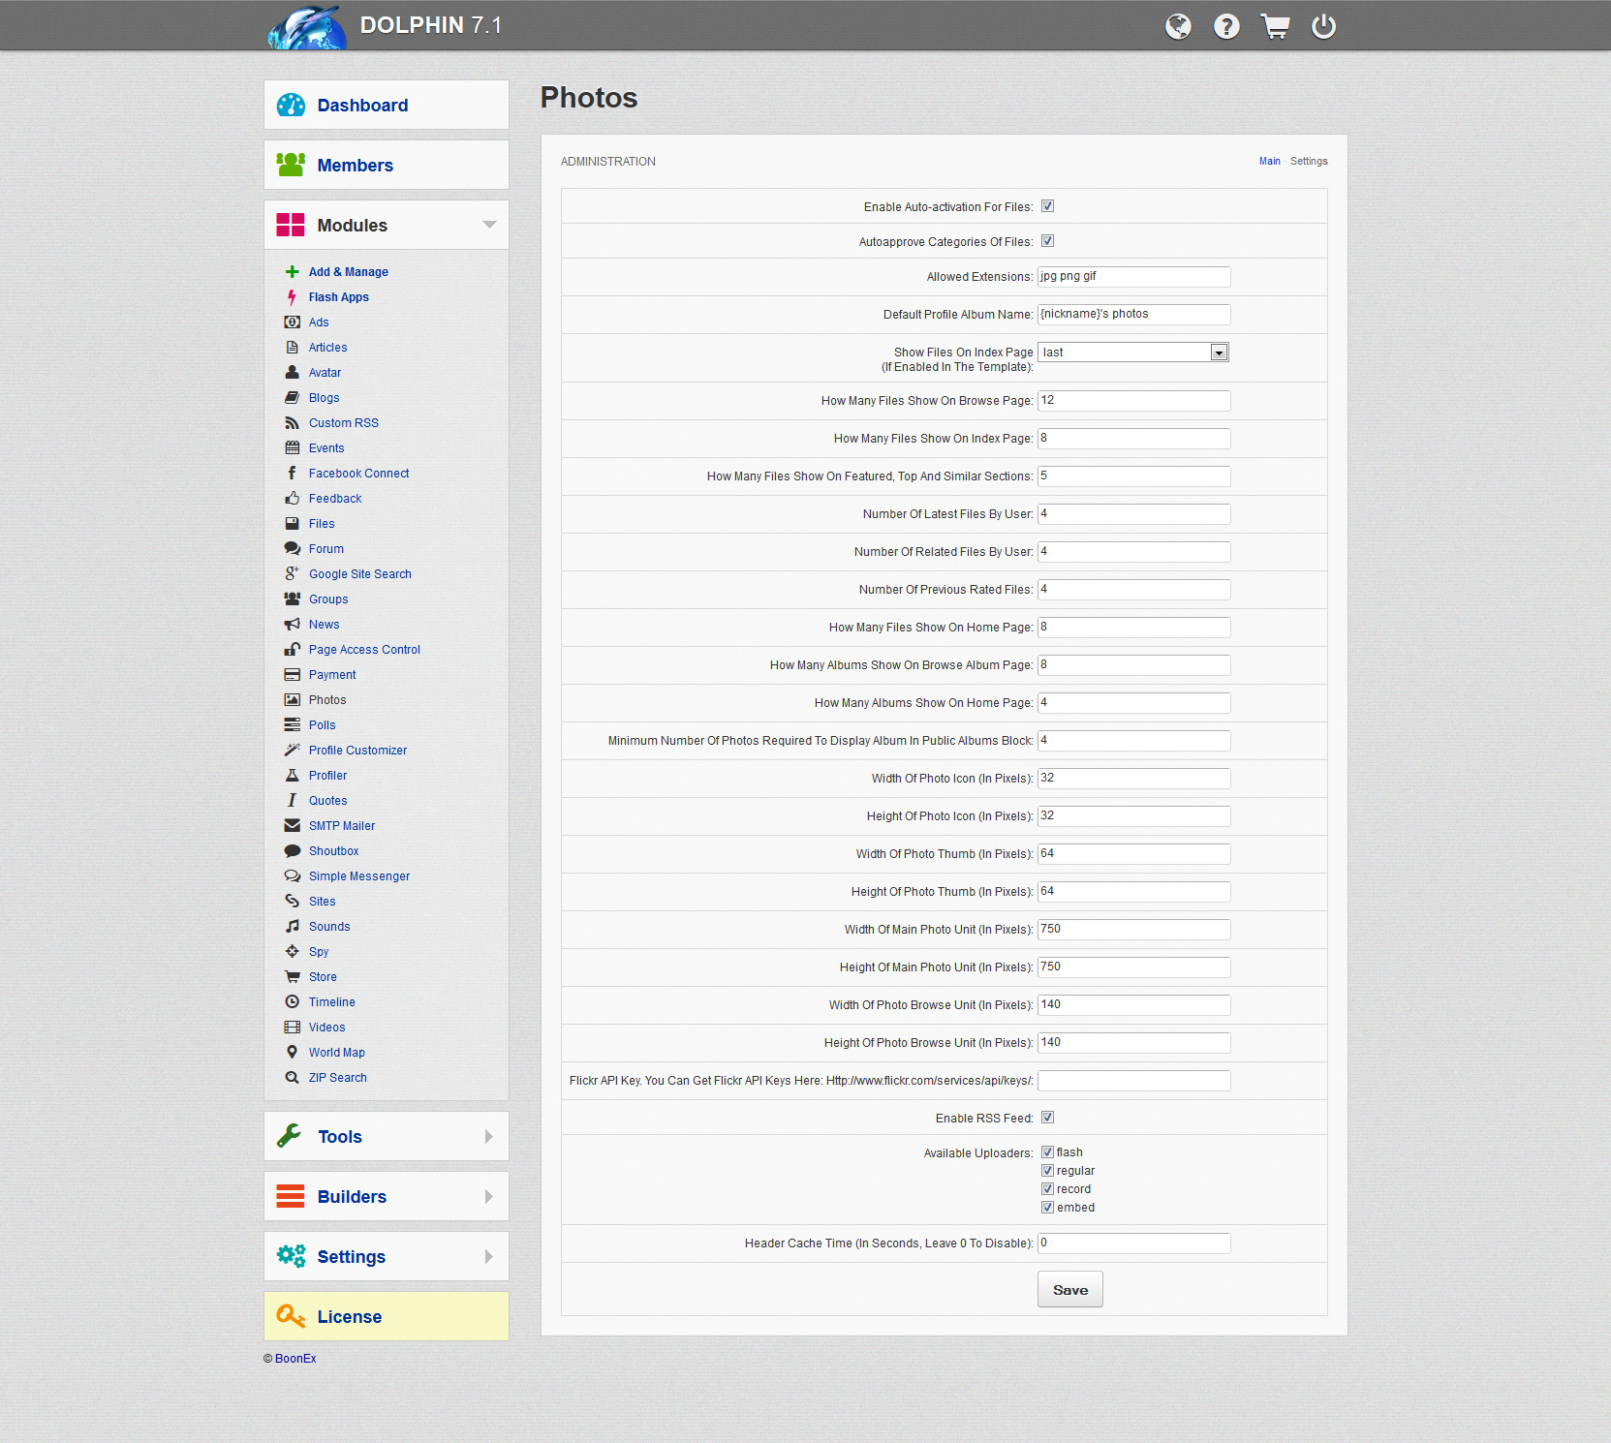Collapse the Modules menu arrow

489,225
